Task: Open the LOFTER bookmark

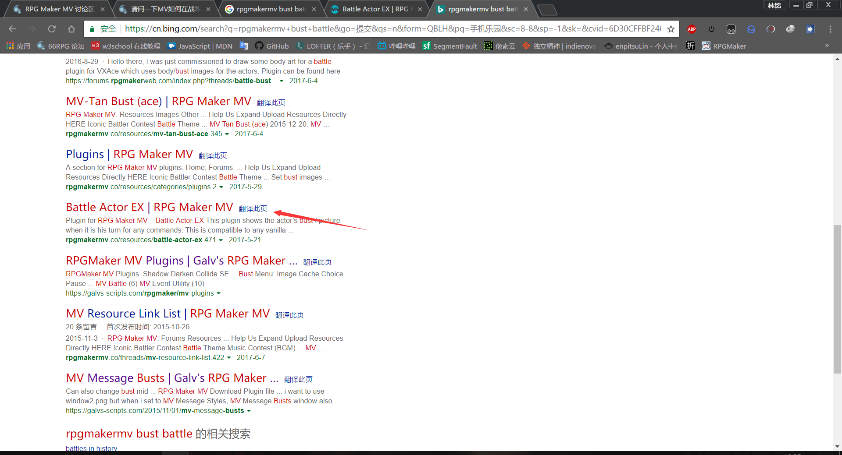Action: (333, 46)
